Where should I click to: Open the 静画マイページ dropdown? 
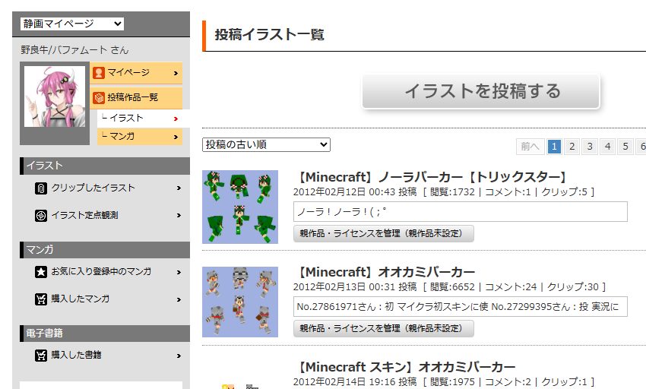pyautogui.click(x=71, y=24)
